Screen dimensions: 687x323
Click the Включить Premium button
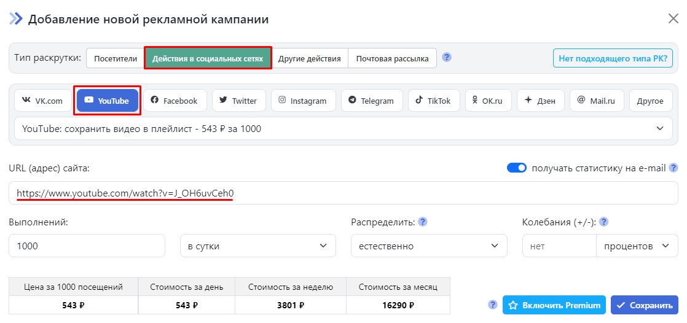[554, 305]
